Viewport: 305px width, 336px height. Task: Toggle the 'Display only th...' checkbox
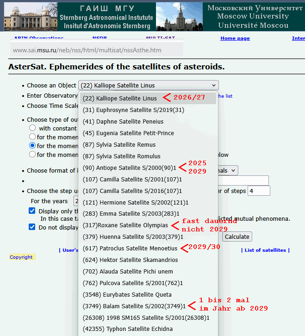coord(32,211)
